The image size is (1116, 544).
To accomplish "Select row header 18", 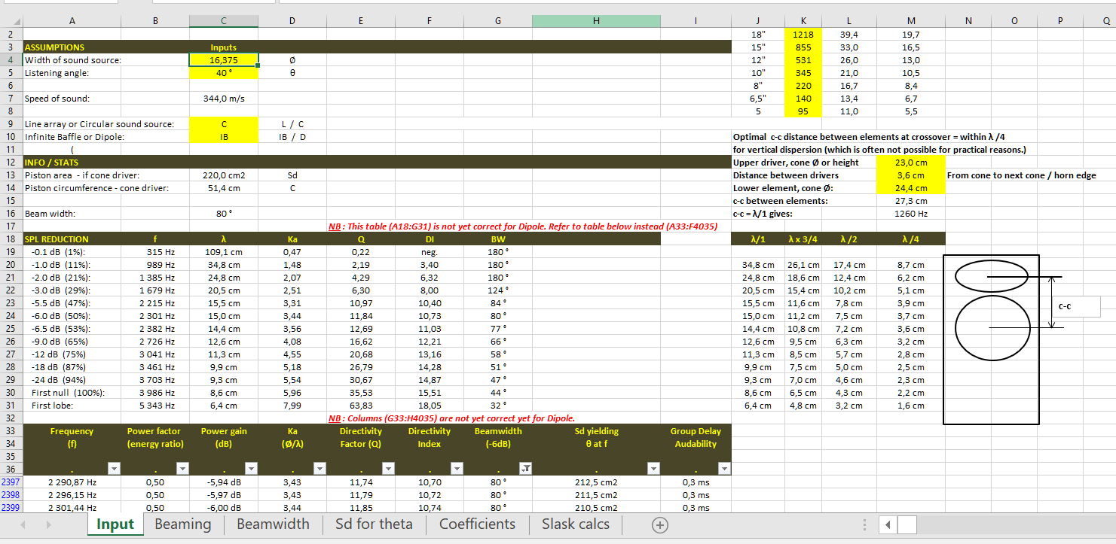I will [11, 239].
